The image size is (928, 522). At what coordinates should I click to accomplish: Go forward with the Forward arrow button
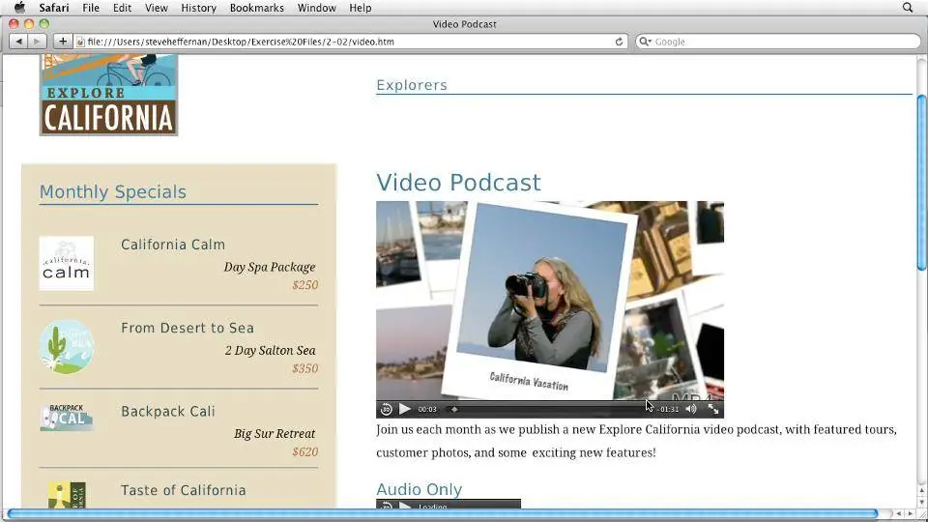(x=37, y=42)
